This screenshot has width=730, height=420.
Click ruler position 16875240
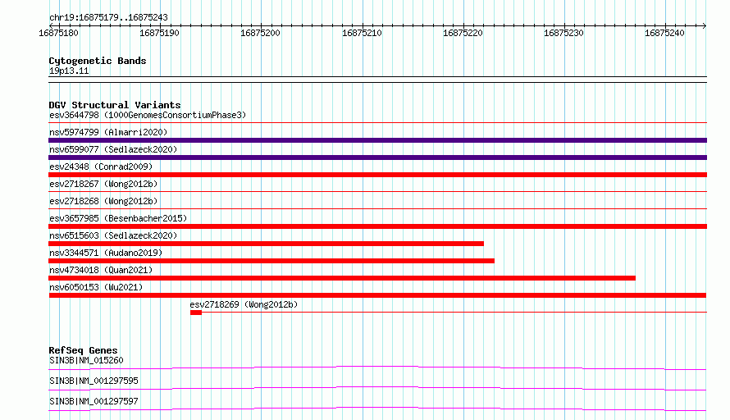pyautogui.click(x=665, y=33)
